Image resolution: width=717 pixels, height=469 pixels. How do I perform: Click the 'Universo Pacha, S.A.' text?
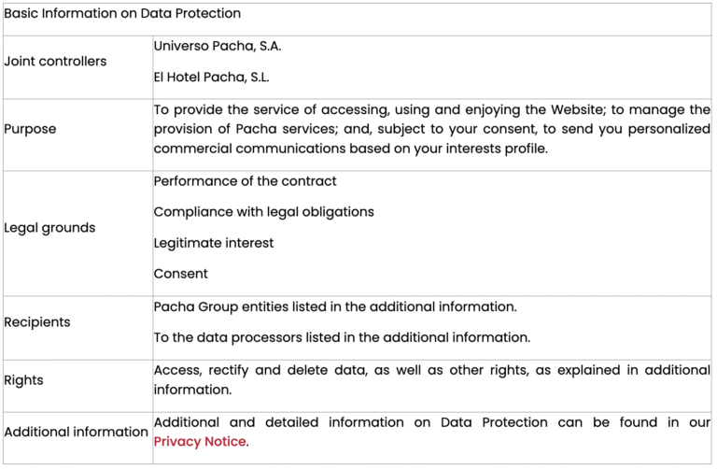(218, 46)
